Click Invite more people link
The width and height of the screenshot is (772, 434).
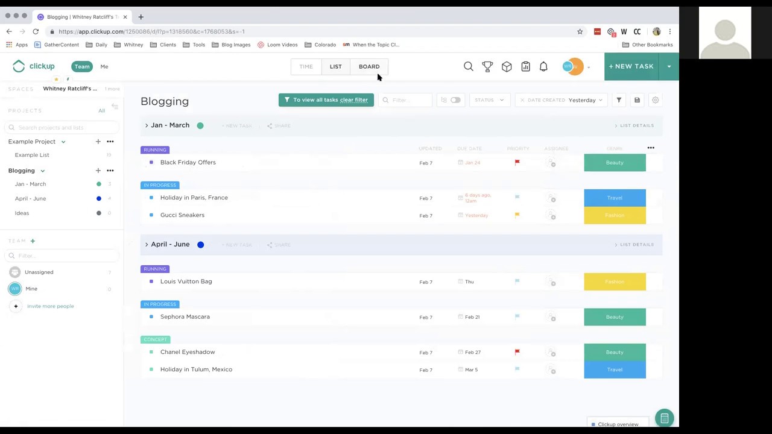coord(51,306)
